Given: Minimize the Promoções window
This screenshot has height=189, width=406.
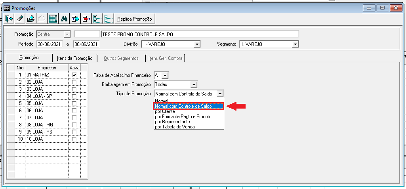Looking at the screenshot, I should 369,8.
